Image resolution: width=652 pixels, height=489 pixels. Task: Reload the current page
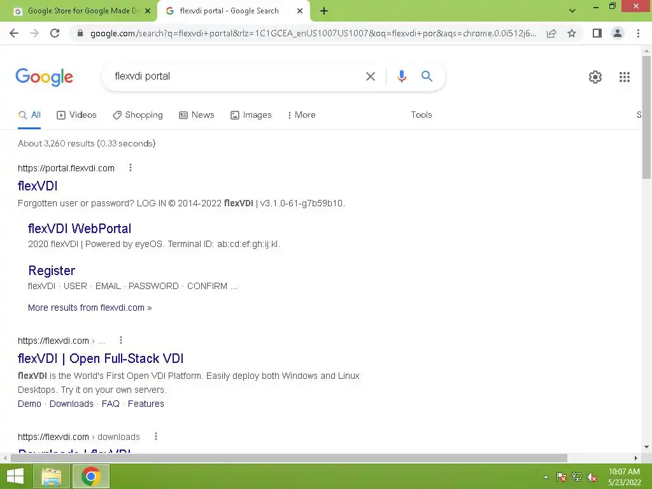click(55, 33)
